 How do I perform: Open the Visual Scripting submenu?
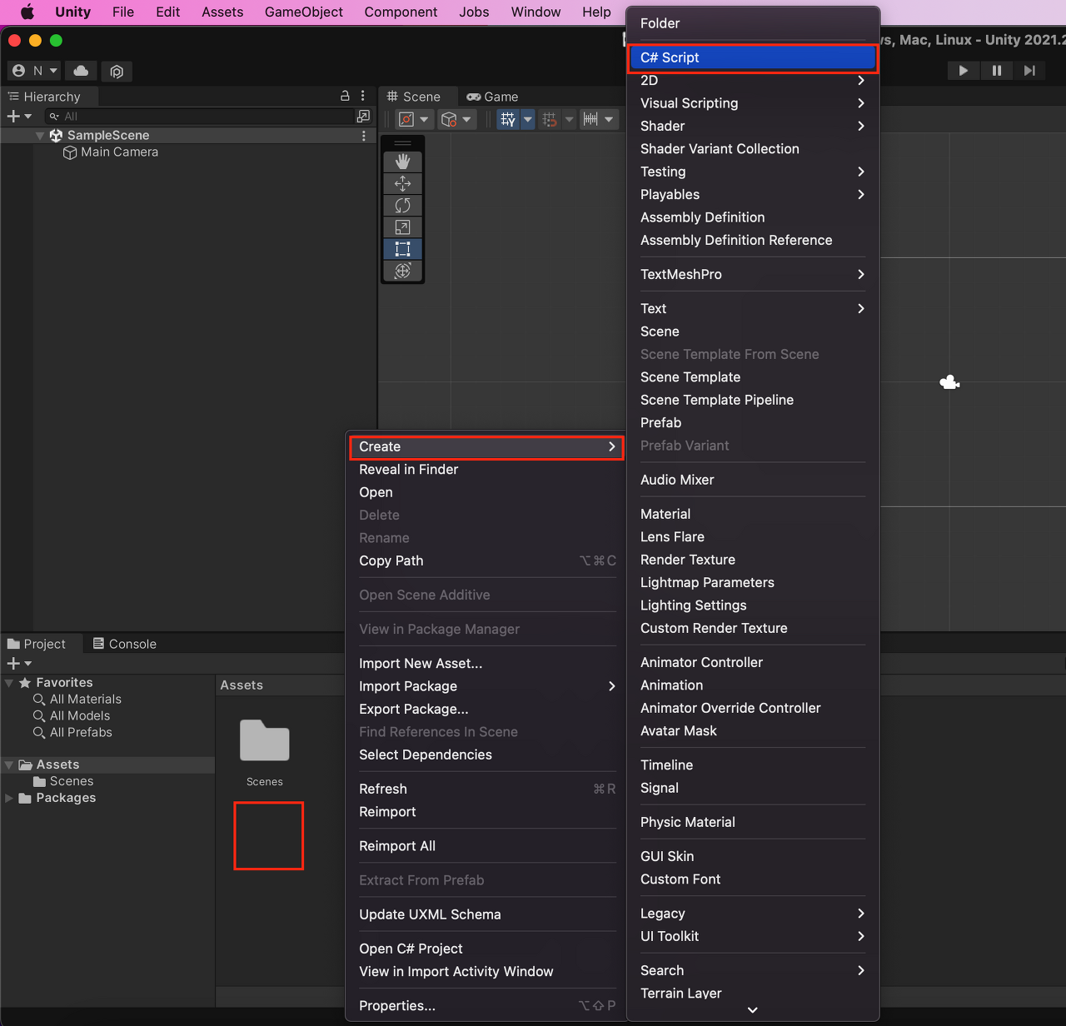coord(753,103)
